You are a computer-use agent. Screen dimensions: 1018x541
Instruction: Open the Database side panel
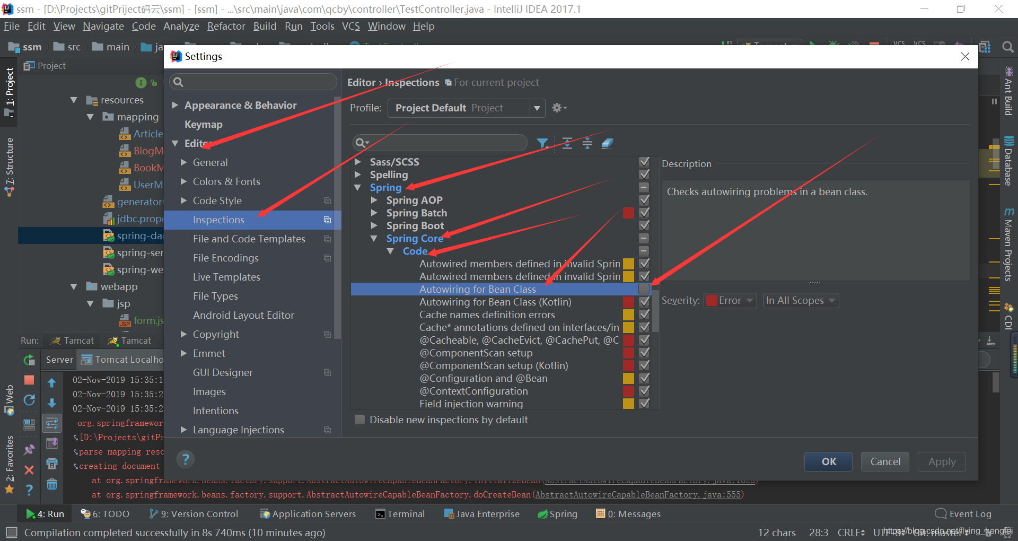coord(1009,161)
